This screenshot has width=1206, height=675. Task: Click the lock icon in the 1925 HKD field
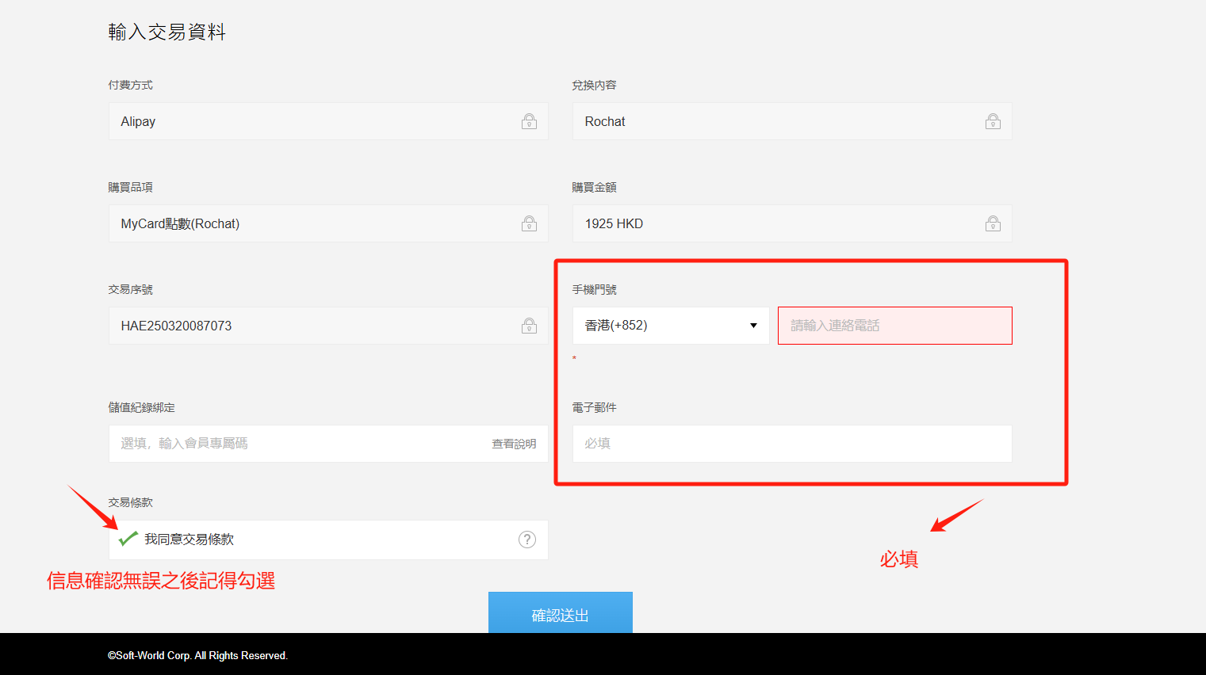[x=993, y=223]
